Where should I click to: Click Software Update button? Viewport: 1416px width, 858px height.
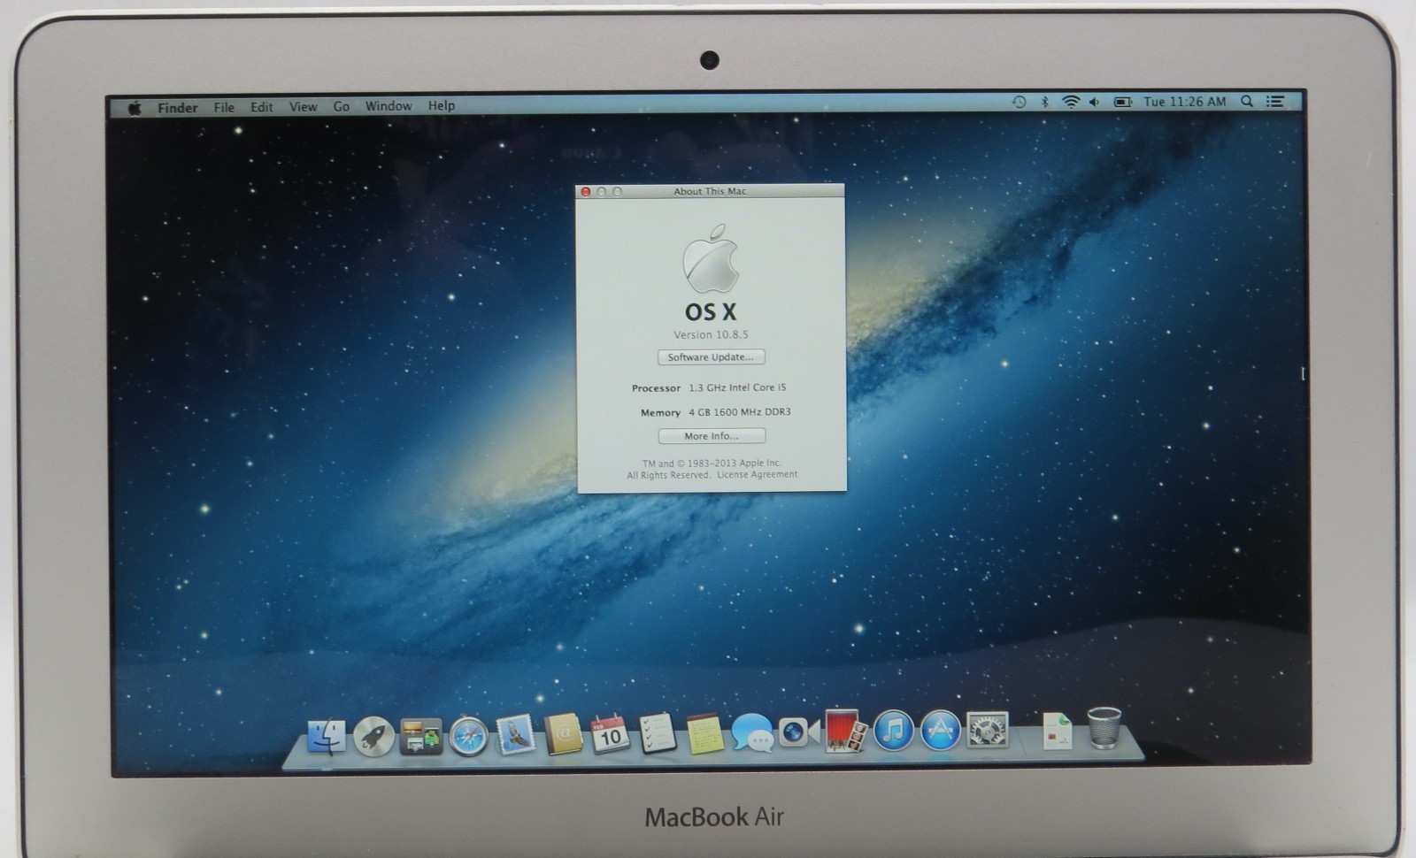point(711,357)
